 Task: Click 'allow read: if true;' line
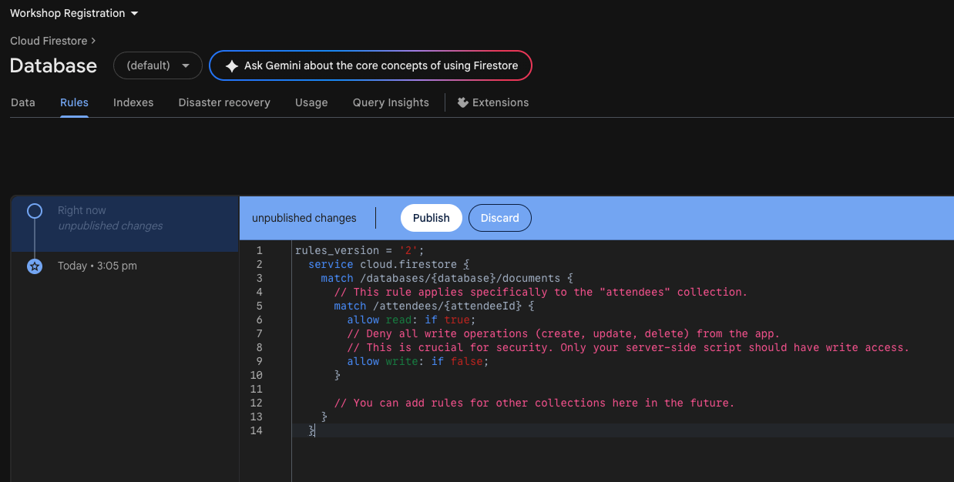click(x=411, y=320)
